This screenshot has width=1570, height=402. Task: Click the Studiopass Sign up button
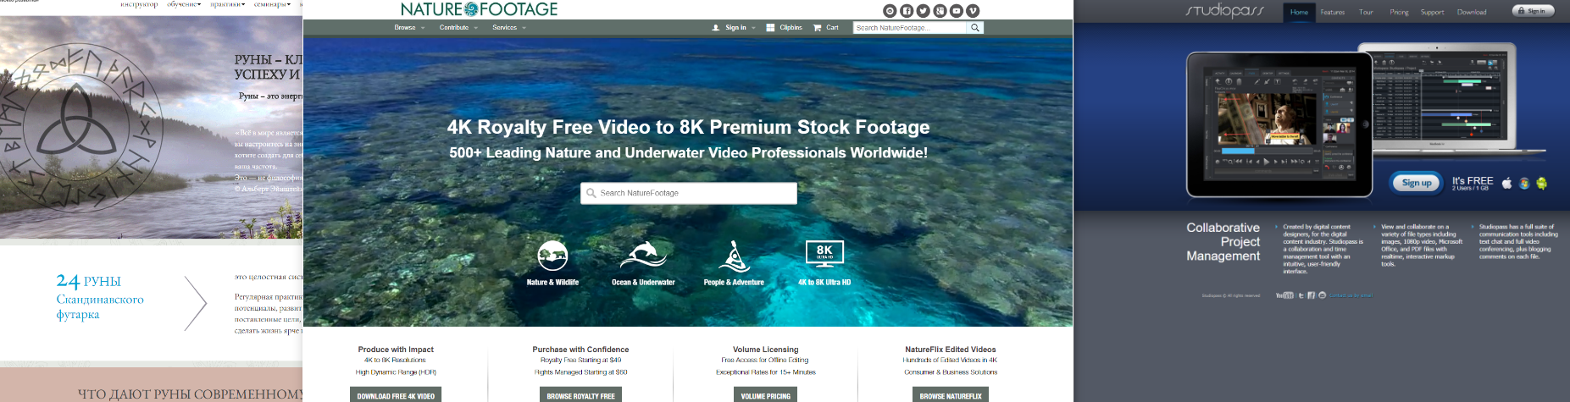pyautogui.click(x=1416, y=183)
